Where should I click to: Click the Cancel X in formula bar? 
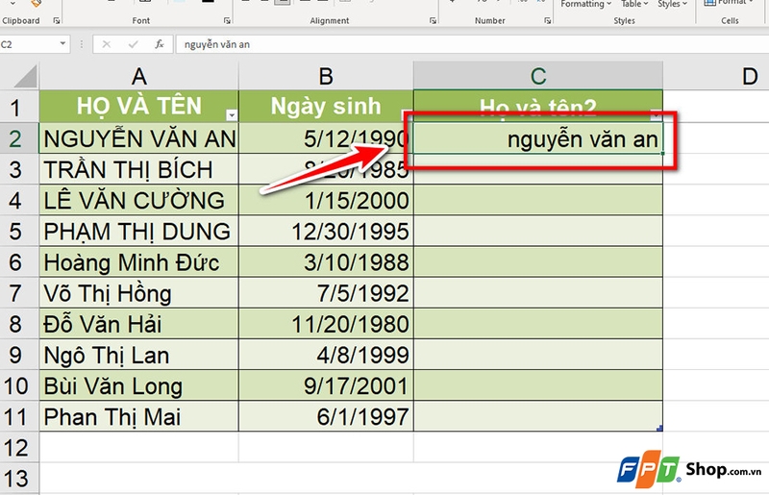(106, 44)
